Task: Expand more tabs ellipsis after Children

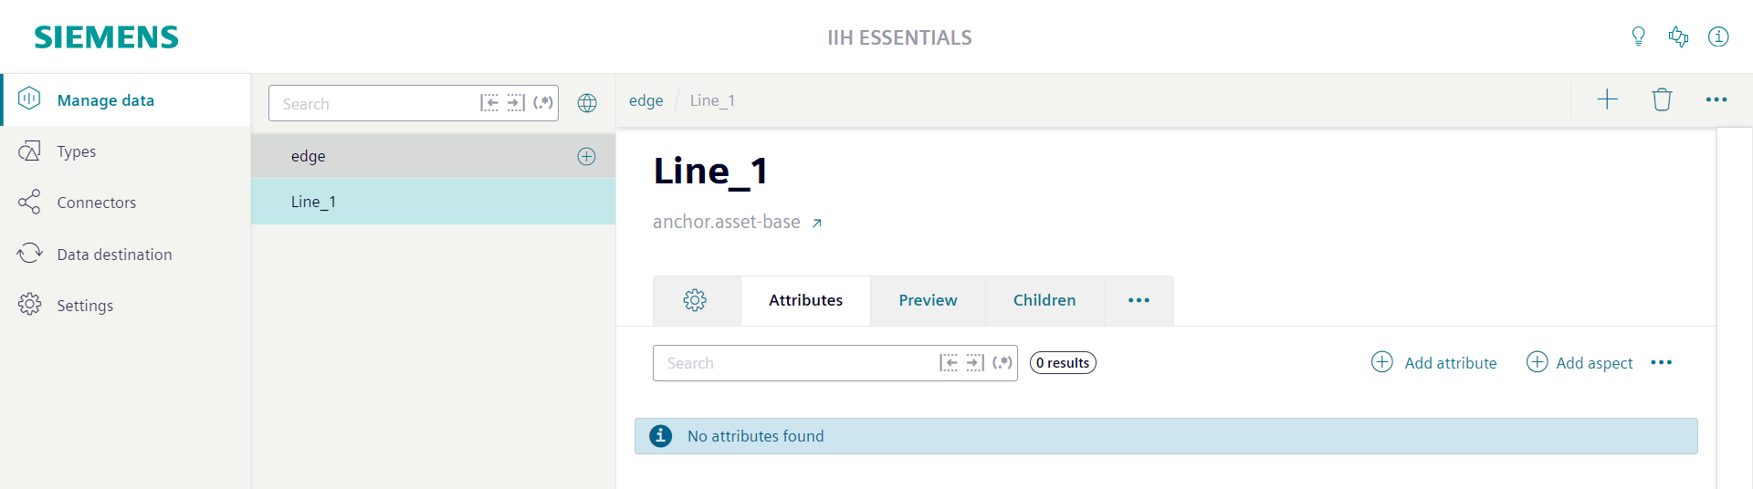Action: click(x=1139, y=300)
